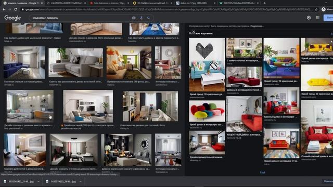Close the 'dekor-dv-17.jpg' tab
This screenshot has height=187, width=333.
(x=214, y=3)
